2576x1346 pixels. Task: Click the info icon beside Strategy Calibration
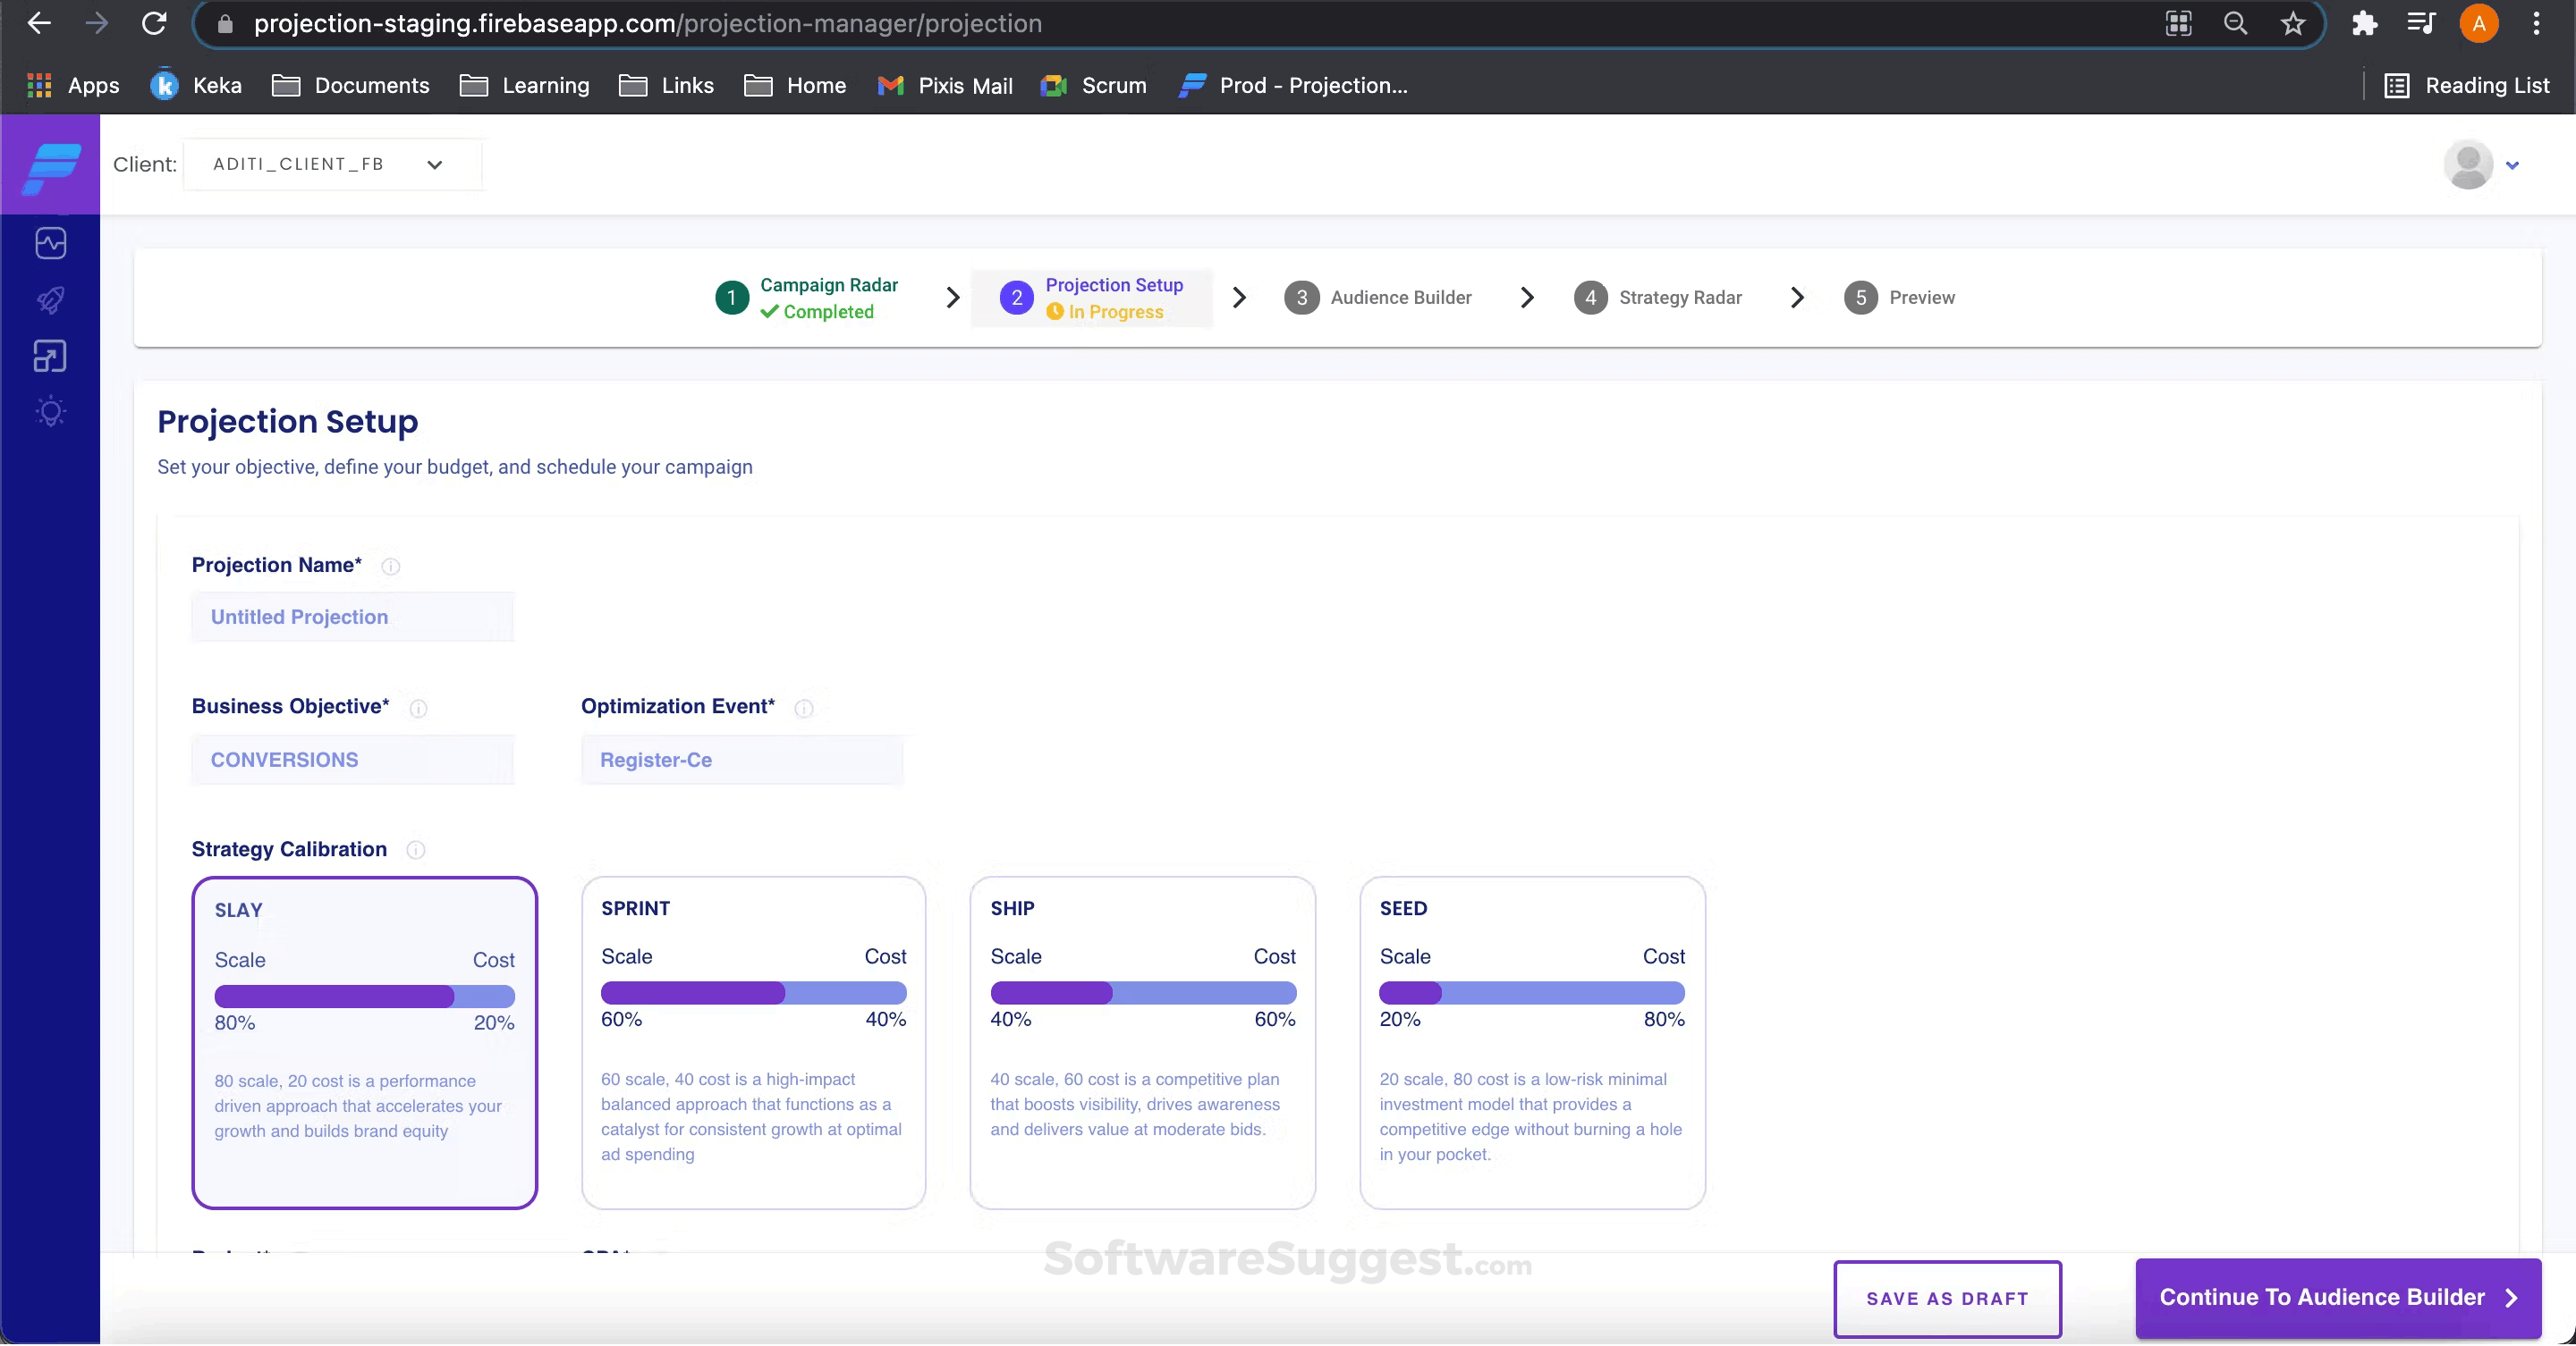pos(416,850)
